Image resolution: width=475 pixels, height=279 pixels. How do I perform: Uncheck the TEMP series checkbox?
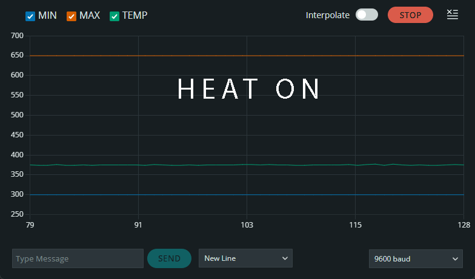tap(114, 16)
